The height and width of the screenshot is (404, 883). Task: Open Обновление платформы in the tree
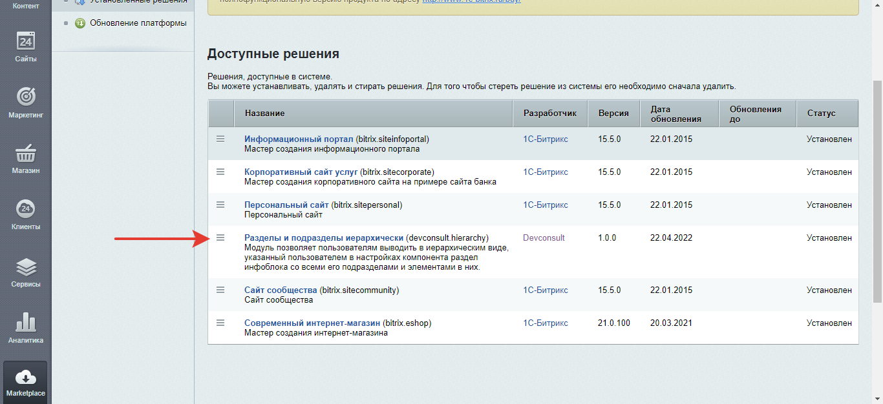tap(138, 23)
